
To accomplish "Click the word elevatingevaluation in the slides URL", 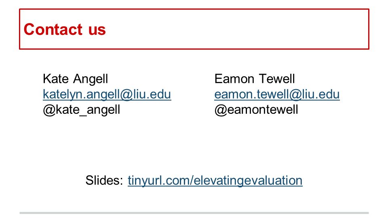I will pyautogui.click(x=248, y=180).
